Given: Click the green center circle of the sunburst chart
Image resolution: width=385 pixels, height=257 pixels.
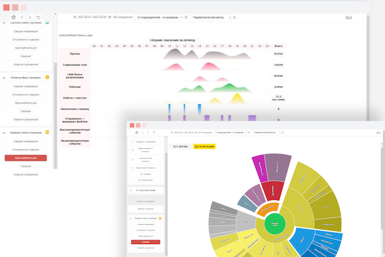Looking at the screenshot, I should coord(275,224).
